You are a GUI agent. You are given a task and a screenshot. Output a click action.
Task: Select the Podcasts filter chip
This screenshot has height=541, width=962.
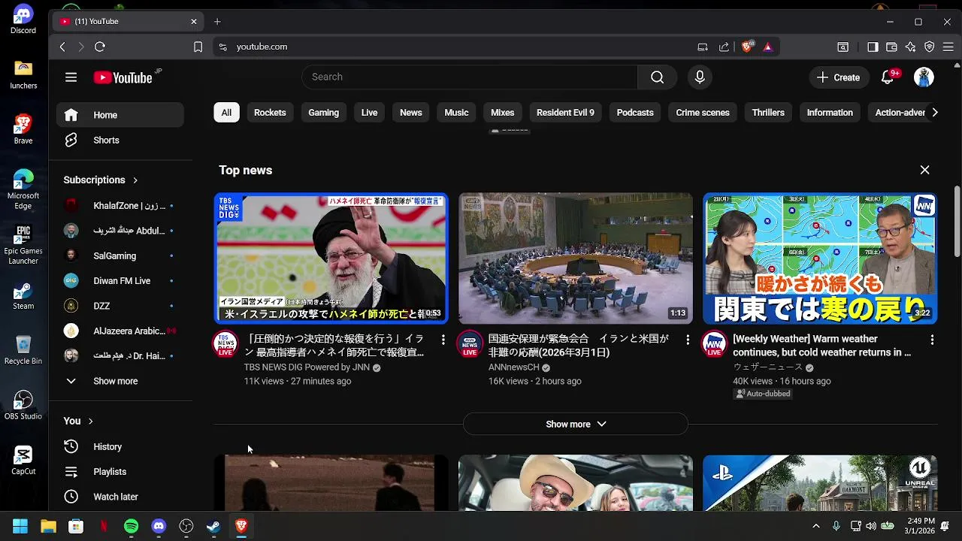tap(635, 113)
